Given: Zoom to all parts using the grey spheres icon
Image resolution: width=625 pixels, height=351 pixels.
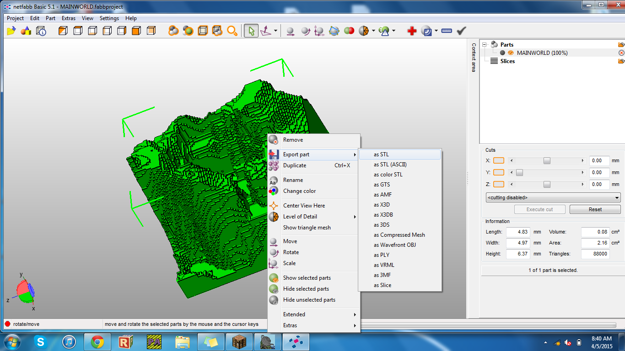Looking at the screenshot, I should coord(173,31).
